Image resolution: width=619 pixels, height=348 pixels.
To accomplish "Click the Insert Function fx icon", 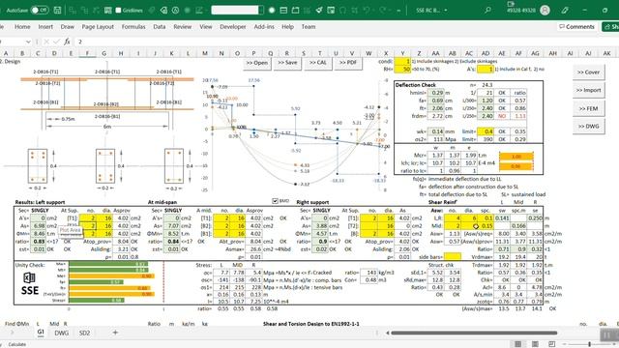I will (67, 42).
